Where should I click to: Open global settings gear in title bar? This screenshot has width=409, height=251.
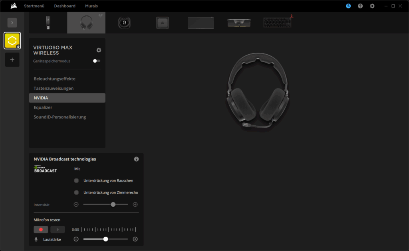pos(372,6)
